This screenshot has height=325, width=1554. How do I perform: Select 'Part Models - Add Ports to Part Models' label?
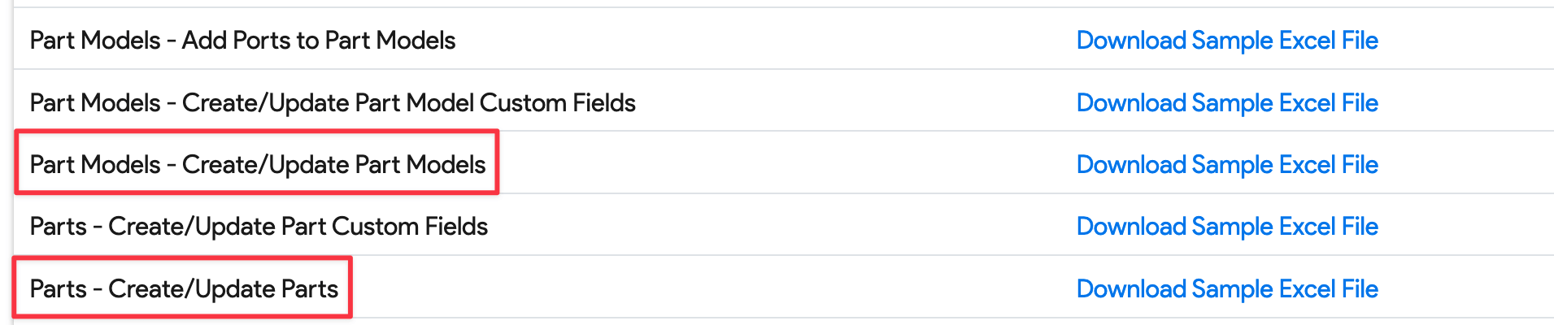(x=242, y=41)
